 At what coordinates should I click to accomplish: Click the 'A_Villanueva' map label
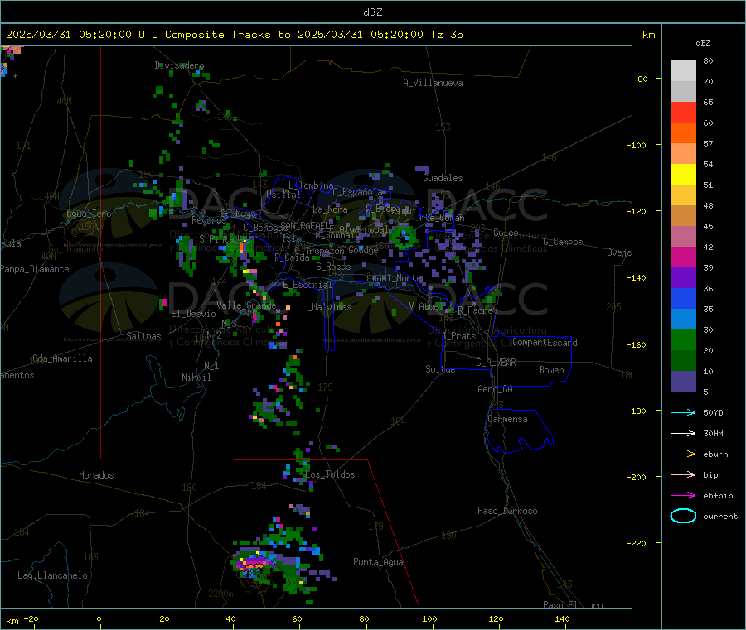433,83
